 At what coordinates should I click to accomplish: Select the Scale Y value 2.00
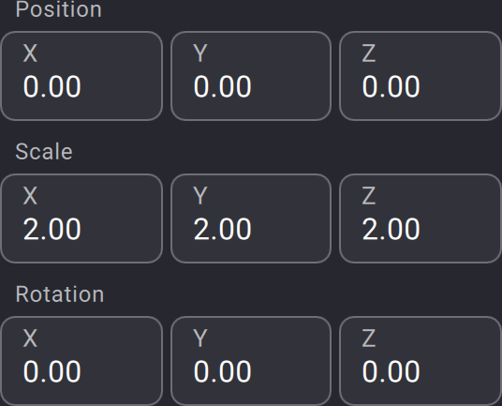point(222,229)
